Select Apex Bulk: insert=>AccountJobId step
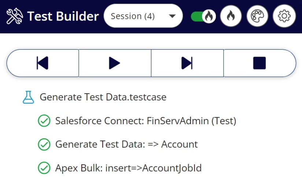The width and height of the screenshot is (302, 183). 129,168
